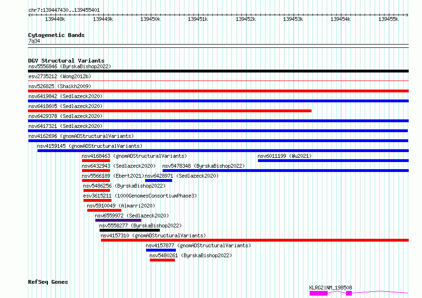Open nsv6011199 (Wu2021) variant label

click(x=284, y=156)
